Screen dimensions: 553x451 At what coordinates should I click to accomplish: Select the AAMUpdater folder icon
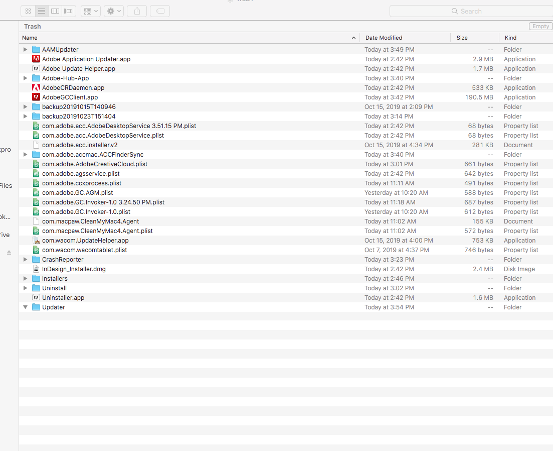click(x=36, y=49)
